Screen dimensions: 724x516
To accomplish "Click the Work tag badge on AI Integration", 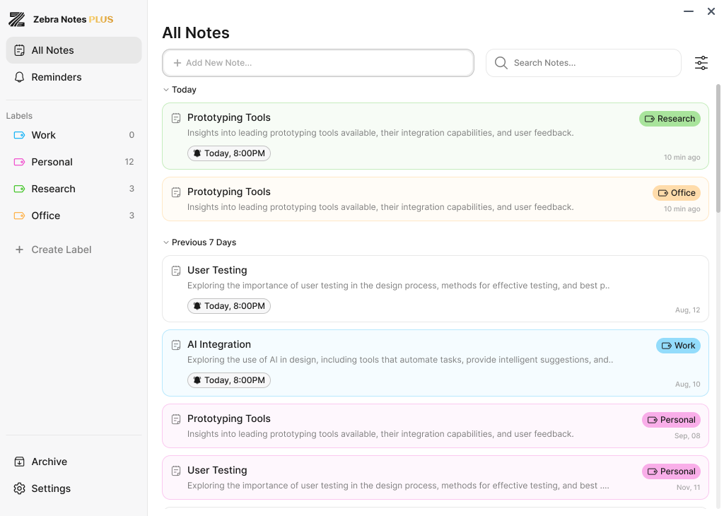I will pyautogui.click(x=678, y=346).
